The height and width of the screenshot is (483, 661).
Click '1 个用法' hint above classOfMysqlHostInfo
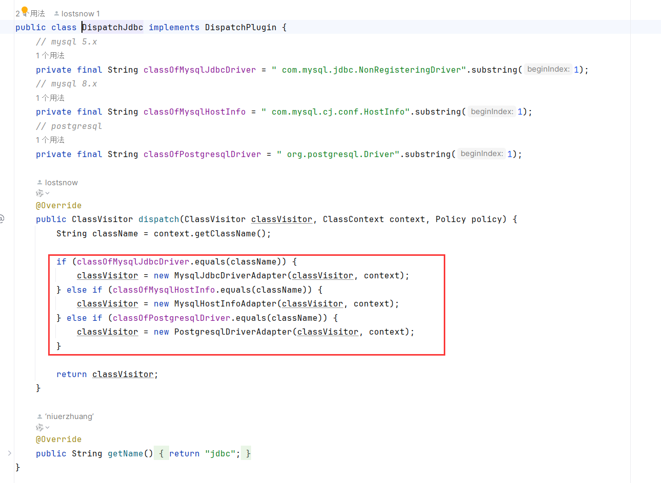coord(50,98)
